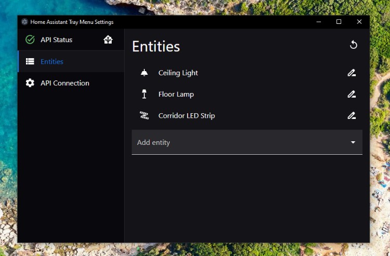Click the LED strip icon

pyautogui.click(x=144, y=115)
